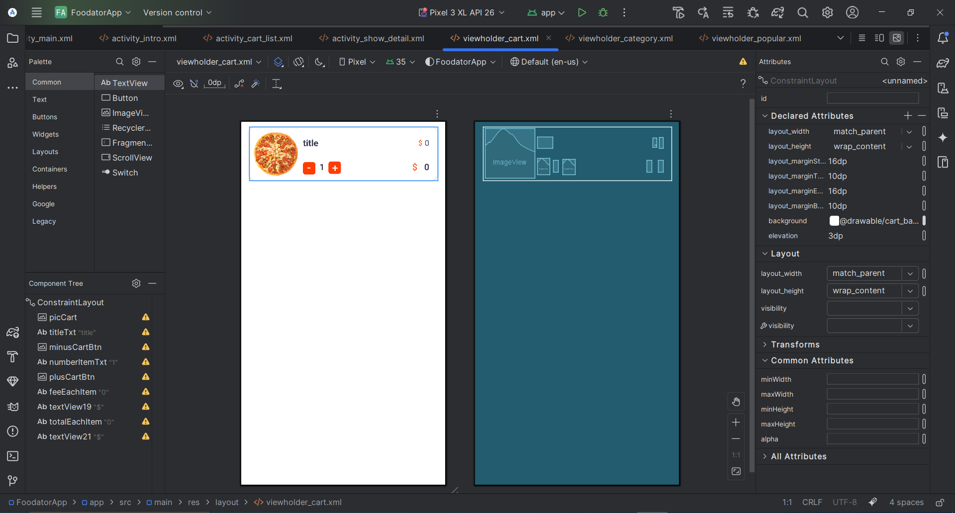Open the Project folder tool window

13,38
